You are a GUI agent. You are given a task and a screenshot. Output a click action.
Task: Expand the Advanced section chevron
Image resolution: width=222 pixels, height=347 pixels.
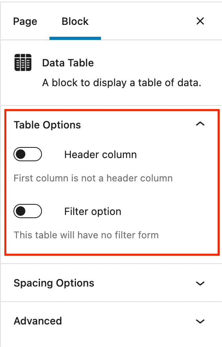(x=200, y=321)
